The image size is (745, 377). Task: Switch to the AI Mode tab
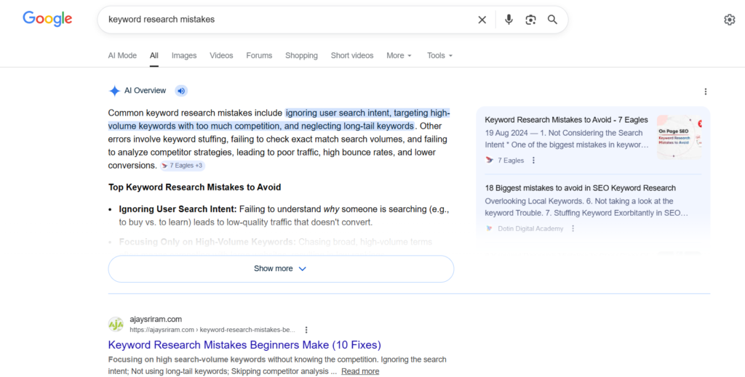click(122, 55)
